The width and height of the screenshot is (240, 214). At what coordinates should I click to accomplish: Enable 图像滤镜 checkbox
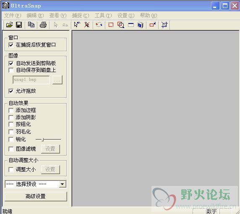[11, 149]
